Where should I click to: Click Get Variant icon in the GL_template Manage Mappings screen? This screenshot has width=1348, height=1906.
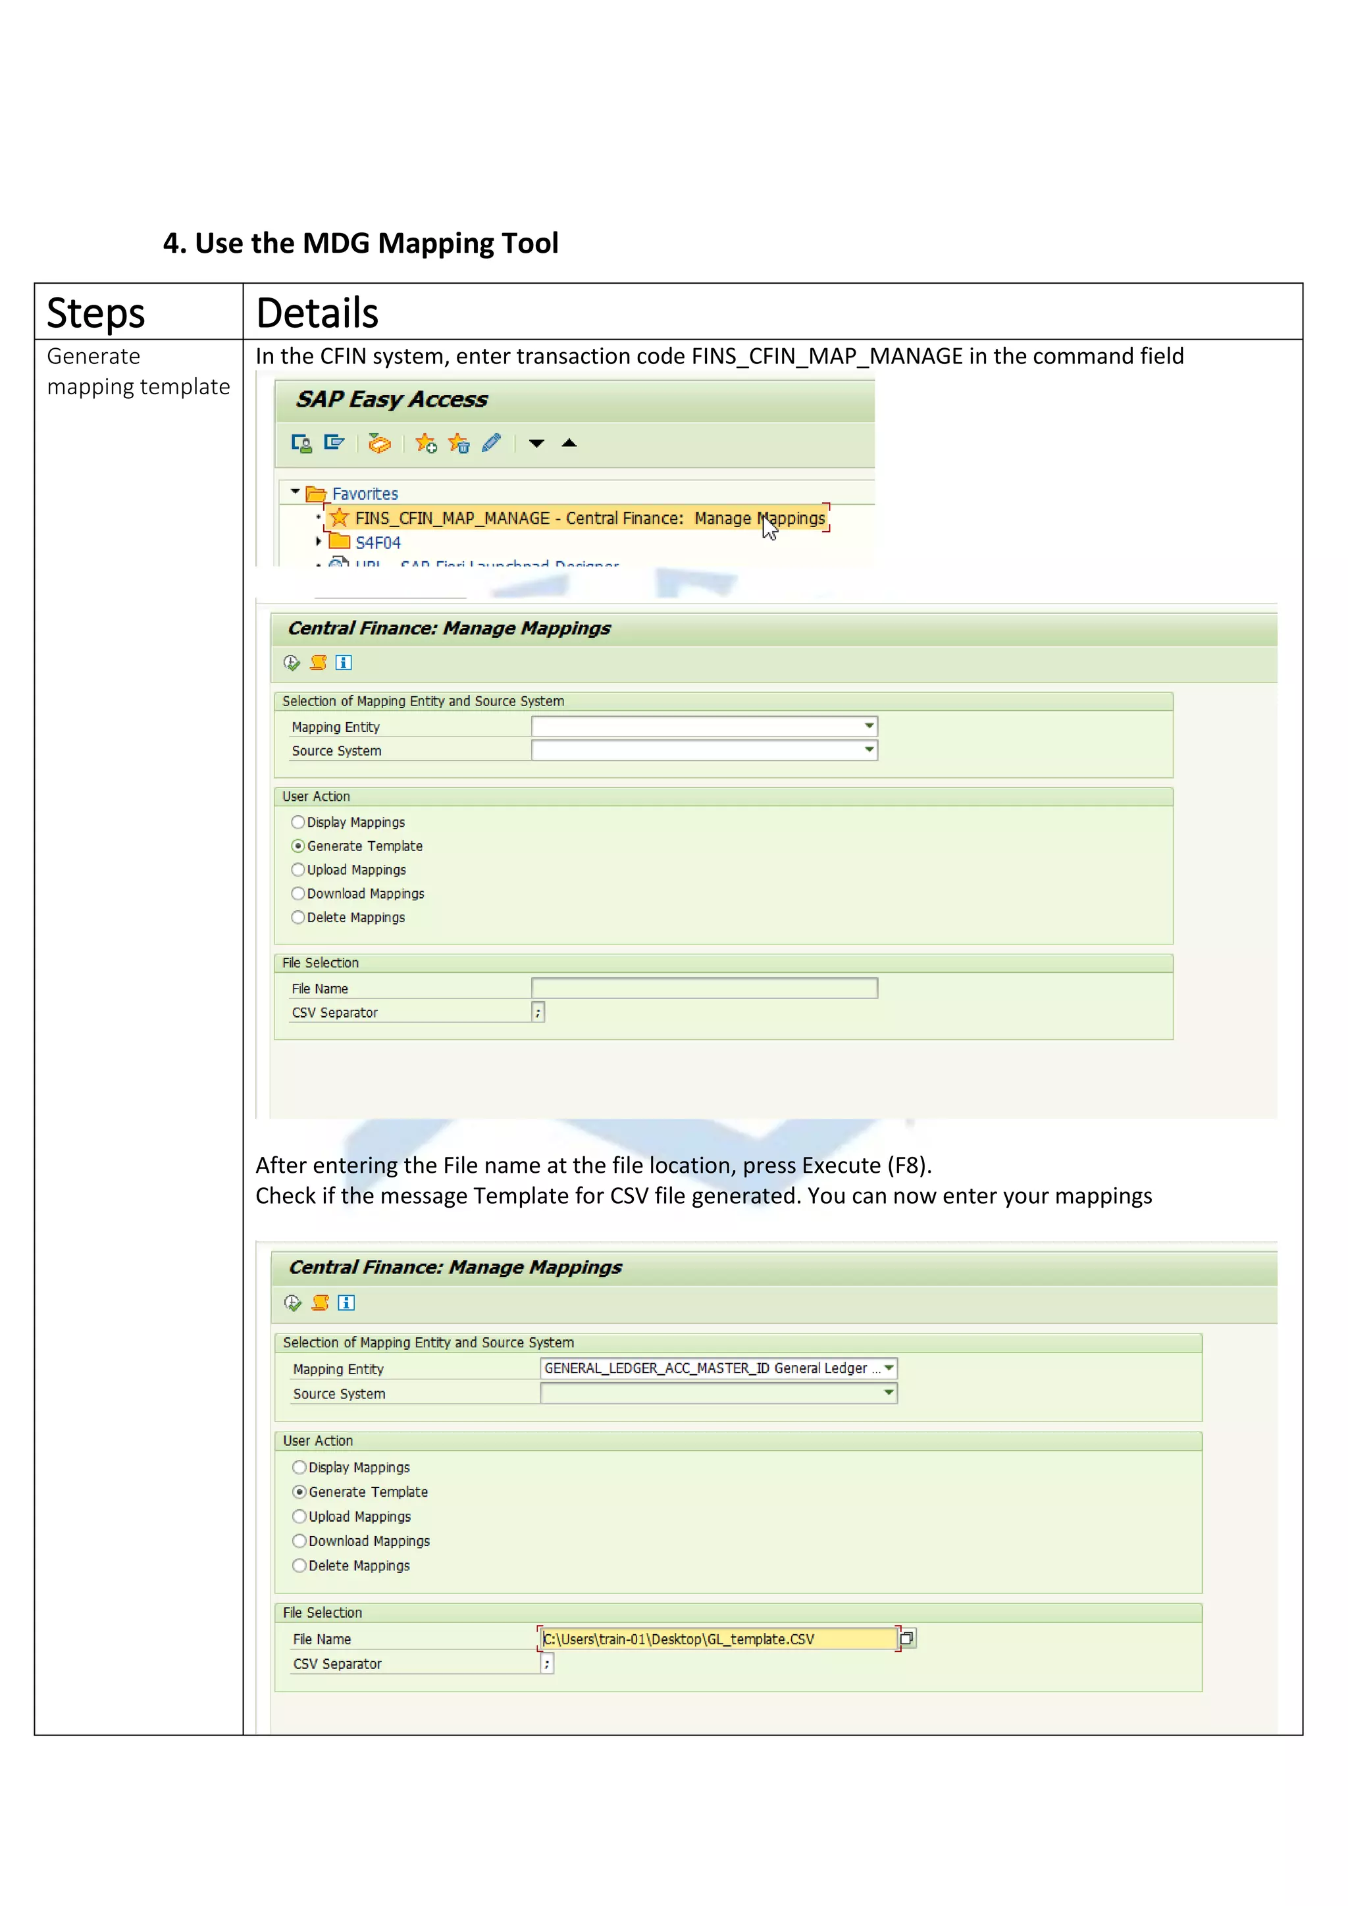(x=321, y=1302)
